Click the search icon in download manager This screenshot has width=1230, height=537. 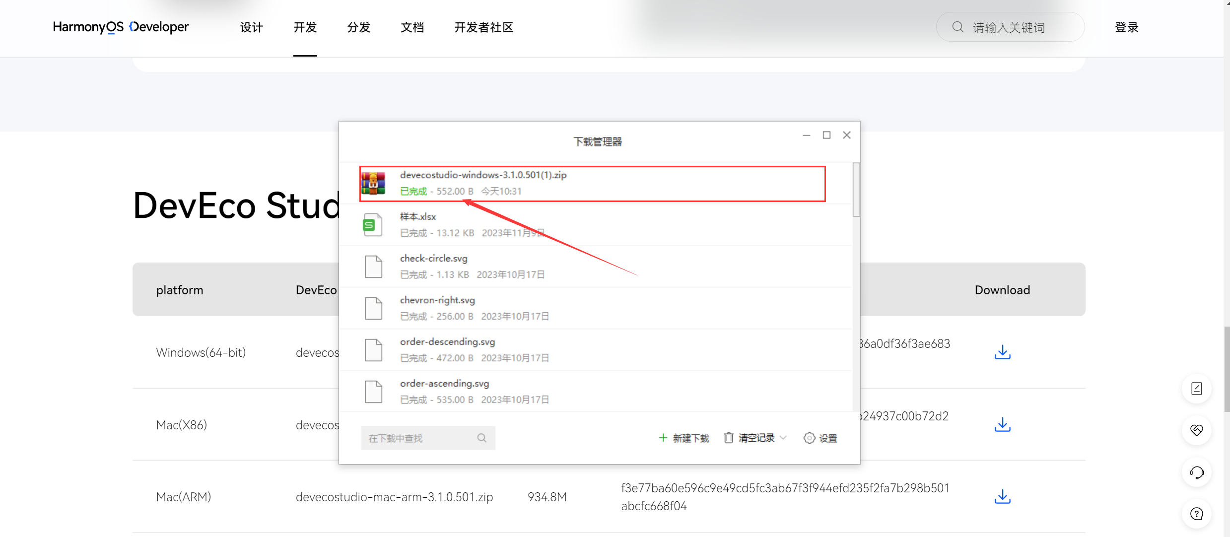point(481,438)
